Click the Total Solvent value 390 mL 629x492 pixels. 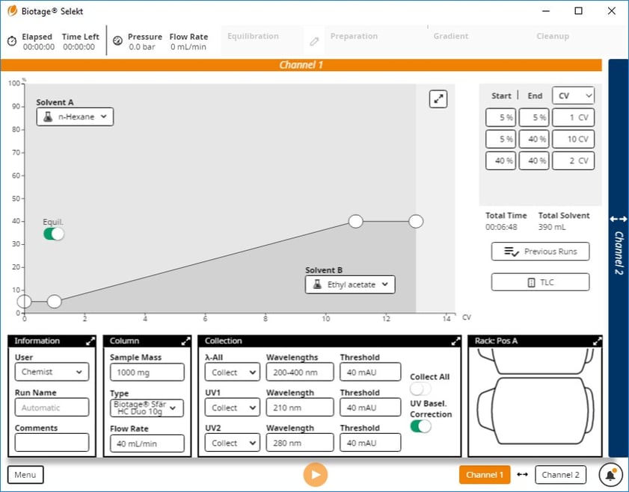(552, 228)
